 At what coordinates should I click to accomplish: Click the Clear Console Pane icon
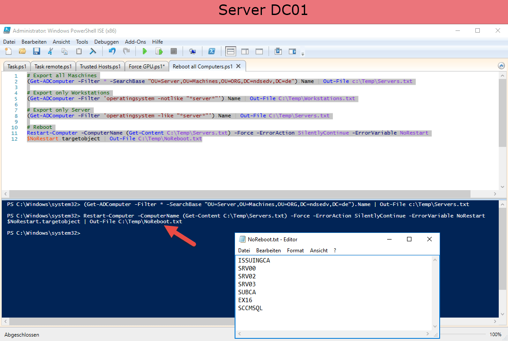point(93,51)
